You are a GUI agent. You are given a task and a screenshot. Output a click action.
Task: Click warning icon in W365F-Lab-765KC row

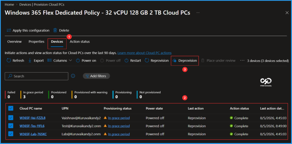pyautogui.click(x=105, y=134)
